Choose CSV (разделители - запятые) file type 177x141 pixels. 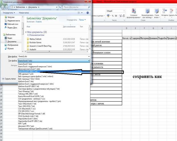coord(54,99)
